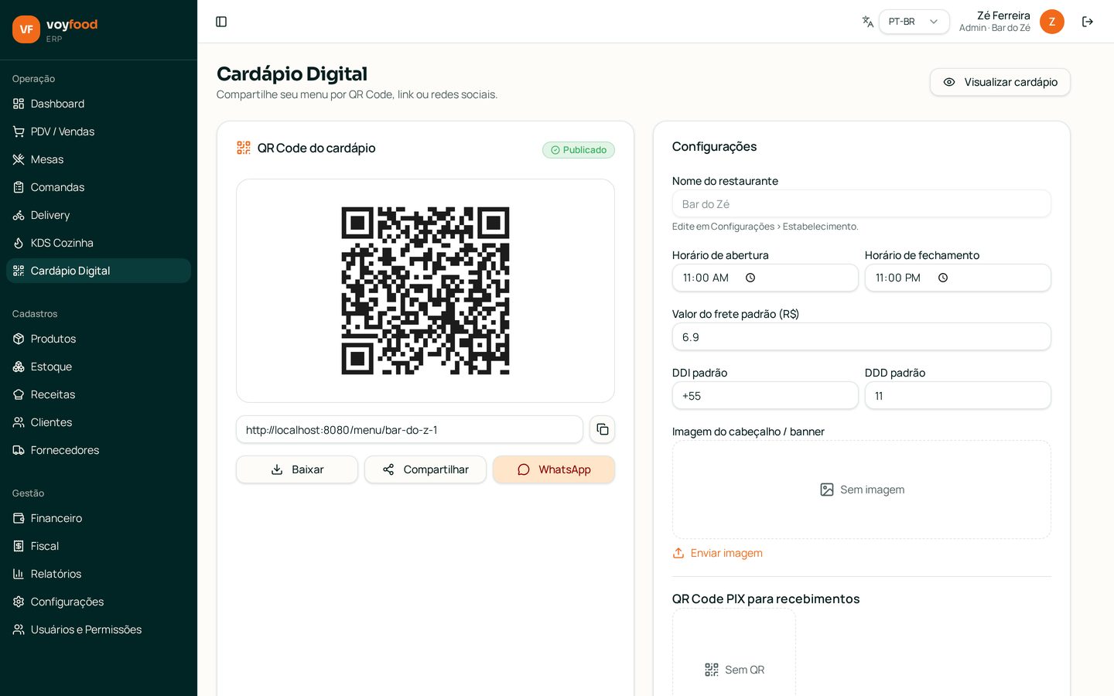Click the Nome do restaurante field
The height and width of the screenshot is (696, 1114).
pos(862,204)
